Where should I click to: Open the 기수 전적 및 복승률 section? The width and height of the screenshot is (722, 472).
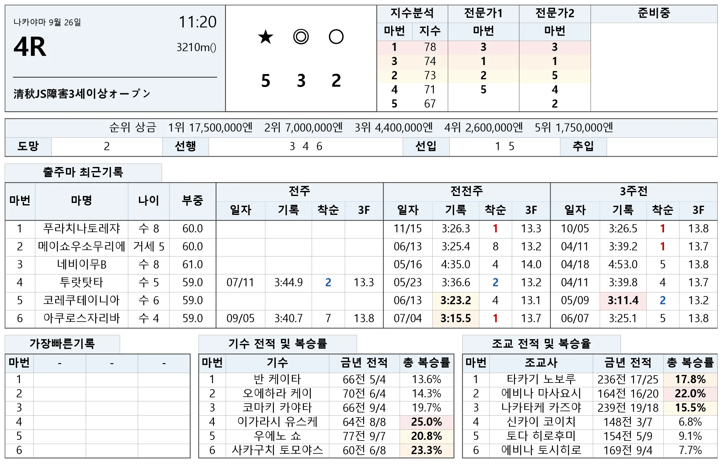pyautogui.click(x=278, y=344)
